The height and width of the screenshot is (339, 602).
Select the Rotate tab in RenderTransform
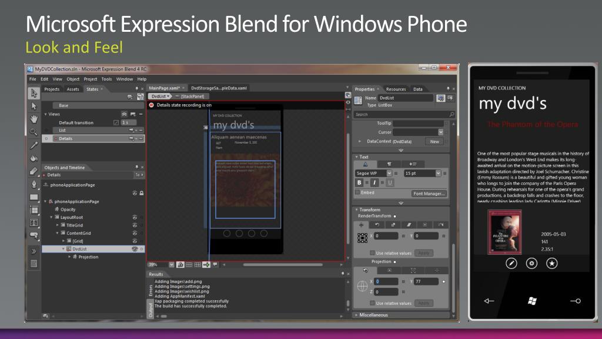point(377,225)
